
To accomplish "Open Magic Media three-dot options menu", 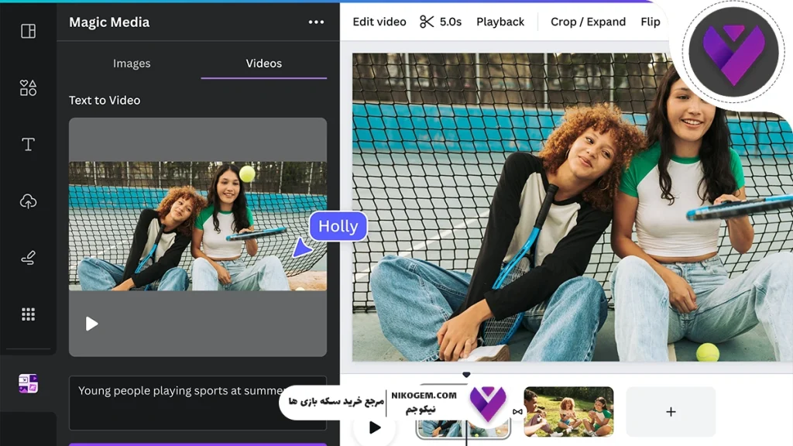I will [x=316, y=22].
